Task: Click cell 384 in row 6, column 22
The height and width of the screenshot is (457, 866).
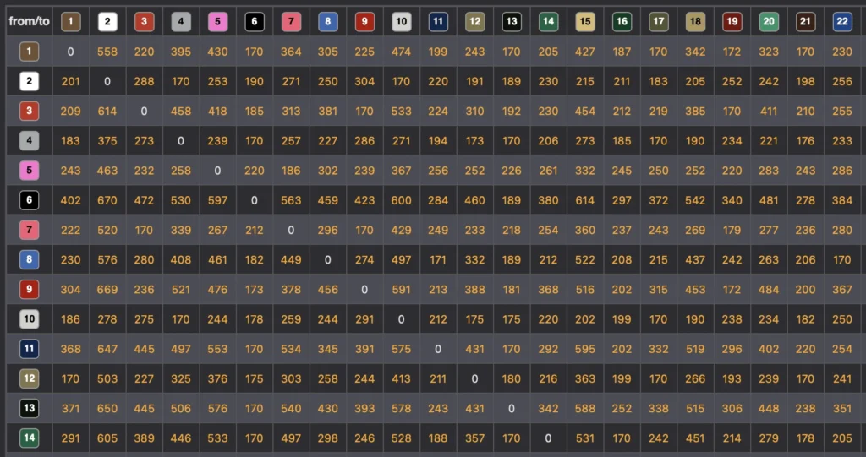Action: [x=841, y=200]
